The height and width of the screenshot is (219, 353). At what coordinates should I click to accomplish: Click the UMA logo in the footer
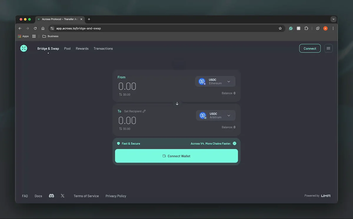pos(326,196)
